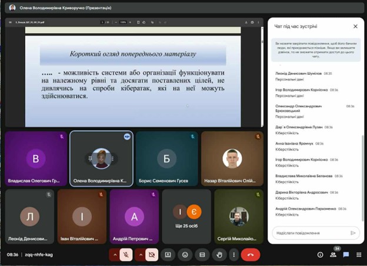The height and width of the screenshot is (266, 367).
Task: Toggle captions button in call bar
Action: [x=202, y=255]
